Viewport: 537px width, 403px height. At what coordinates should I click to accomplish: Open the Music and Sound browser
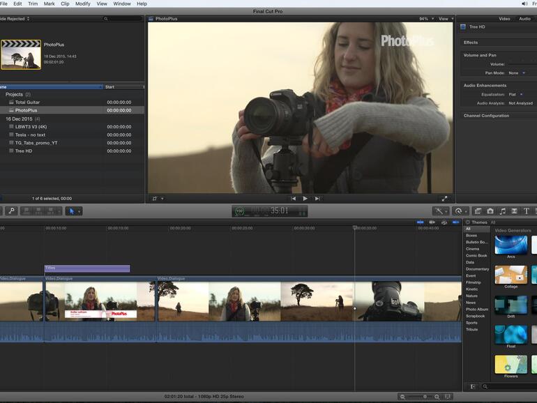(502, 211)
